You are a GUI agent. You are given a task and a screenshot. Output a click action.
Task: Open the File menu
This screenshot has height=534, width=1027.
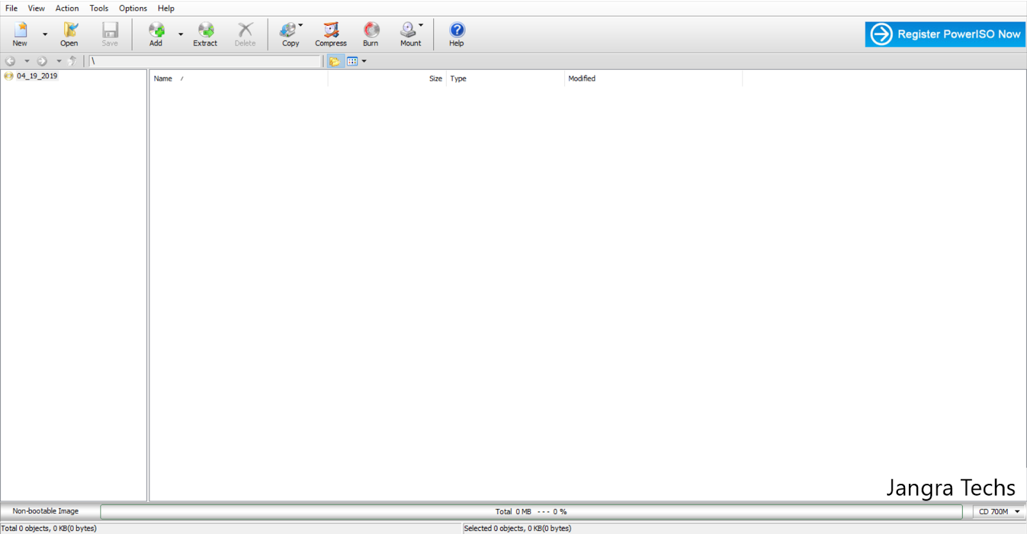(x=12, y=8)
